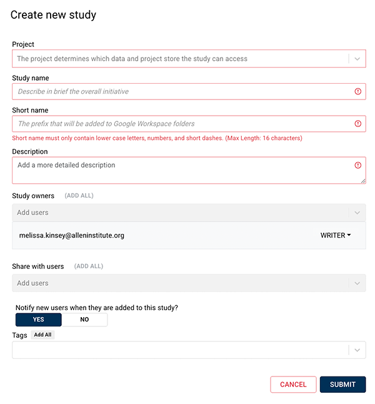Open the Tags dropdown chevron
This screenshot has width=375, height=404.
357,350
